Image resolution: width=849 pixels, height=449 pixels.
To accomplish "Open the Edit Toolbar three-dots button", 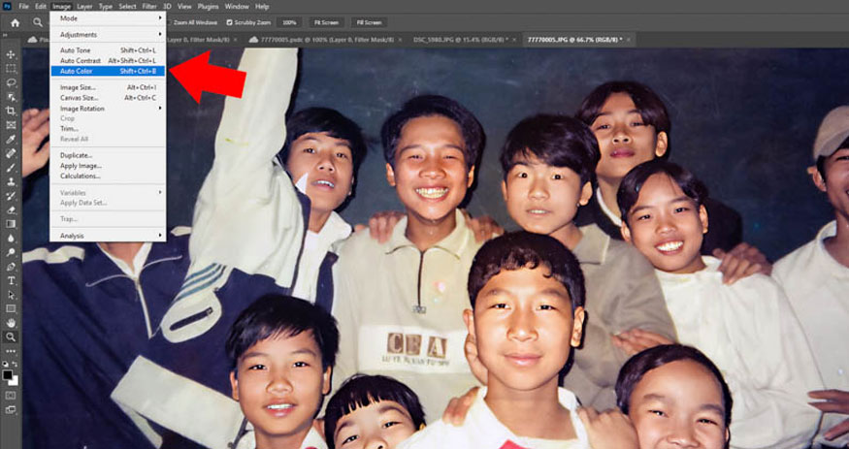I will tap(11, 351).
